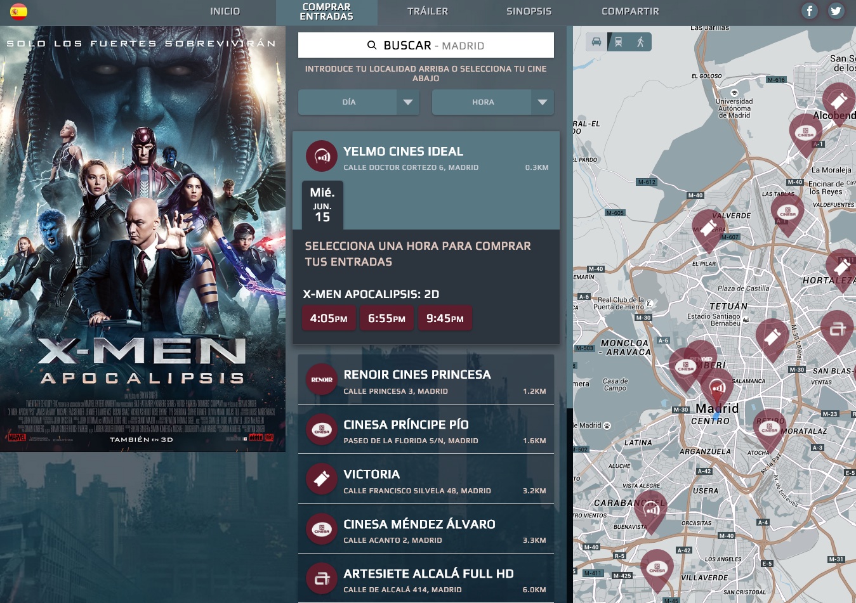Click the Artesiete Alcalá cinema icon
The height and width of the screenshot is (603, 856).
tap(322, 578)
